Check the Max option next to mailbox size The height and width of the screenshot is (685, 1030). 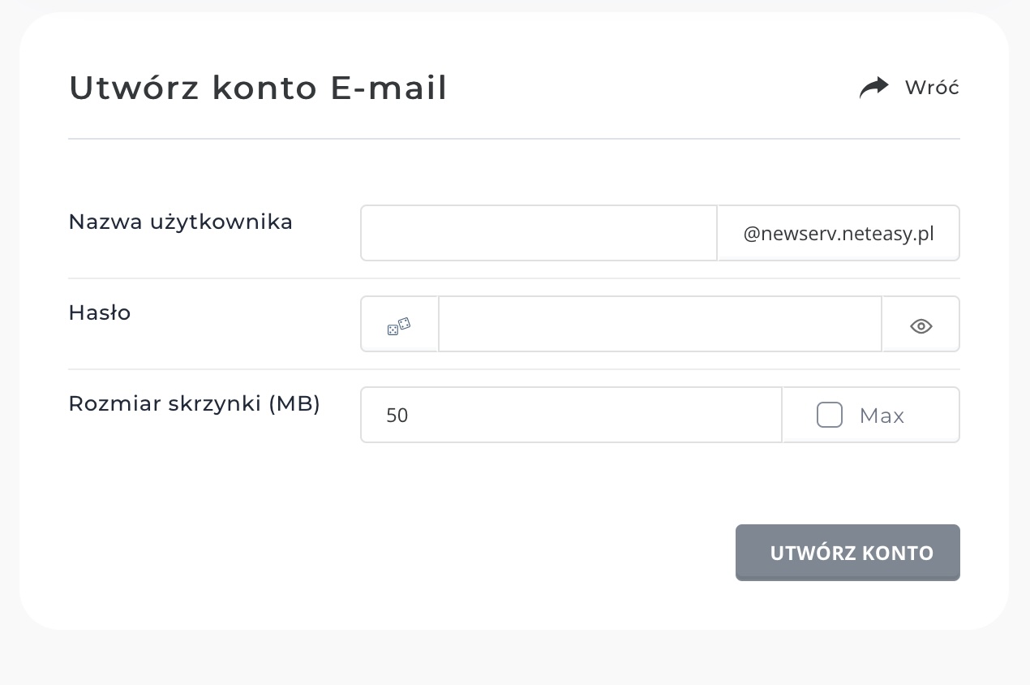point(829,415)
